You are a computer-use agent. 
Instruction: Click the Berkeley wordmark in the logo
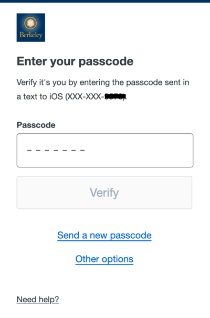pyautogui.click(x=31, y=35)
